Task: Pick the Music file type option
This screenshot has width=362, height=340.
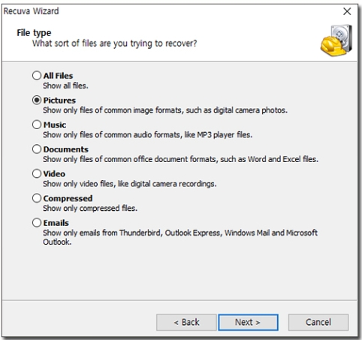Action: pos(37,125)
